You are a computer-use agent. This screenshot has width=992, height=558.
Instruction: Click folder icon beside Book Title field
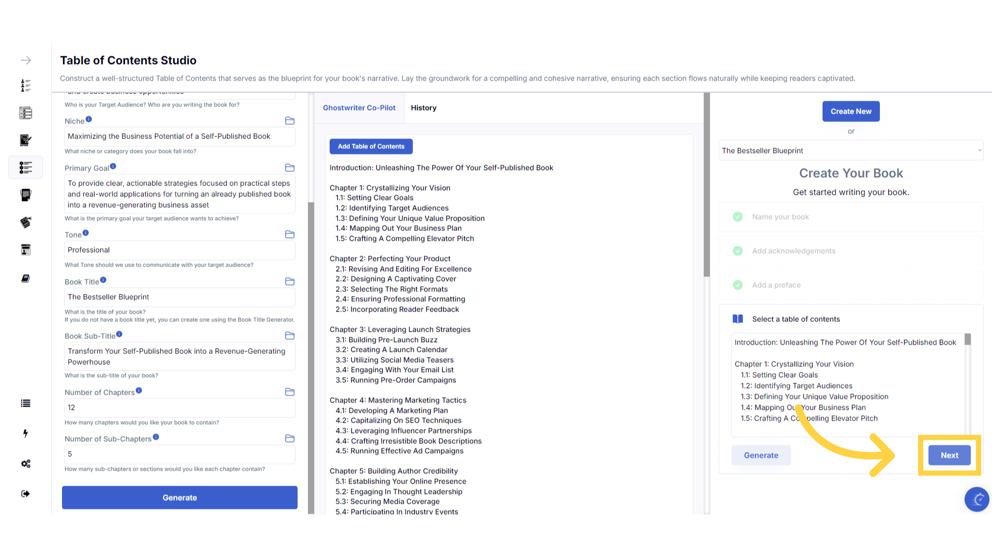(290, 282)
